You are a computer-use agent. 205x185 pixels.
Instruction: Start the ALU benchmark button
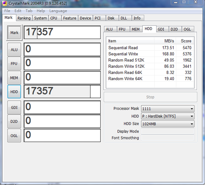coord(14,50)
